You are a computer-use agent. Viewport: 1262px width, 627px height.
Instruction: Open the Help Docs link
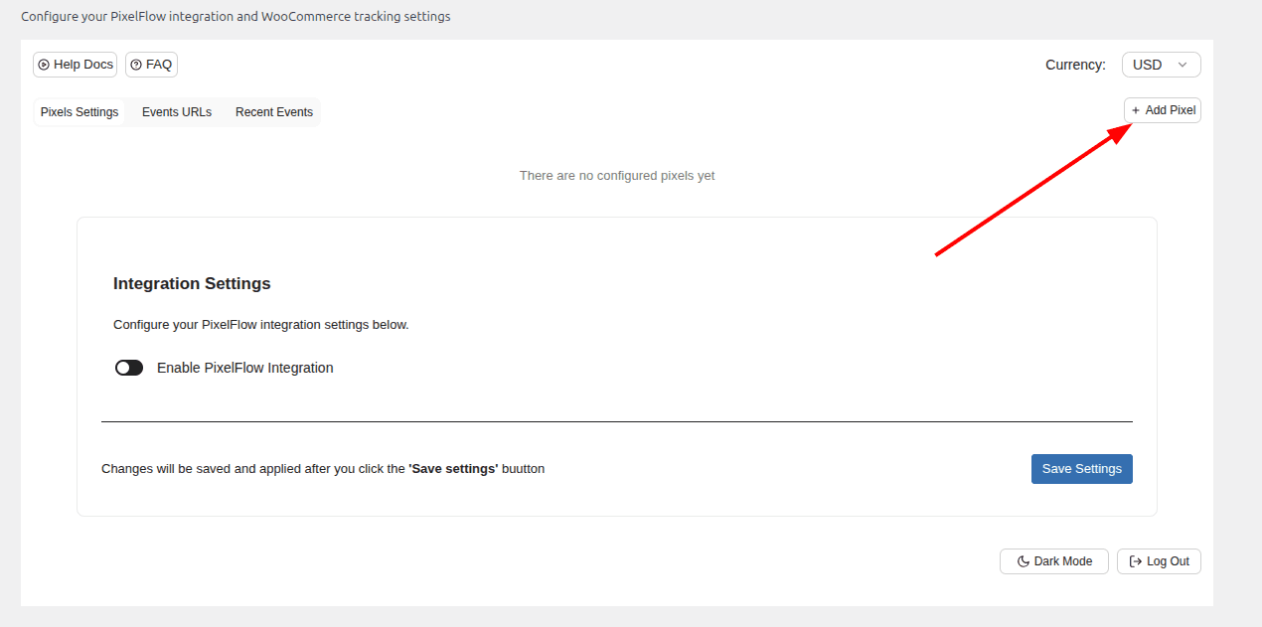pos(76,65)
